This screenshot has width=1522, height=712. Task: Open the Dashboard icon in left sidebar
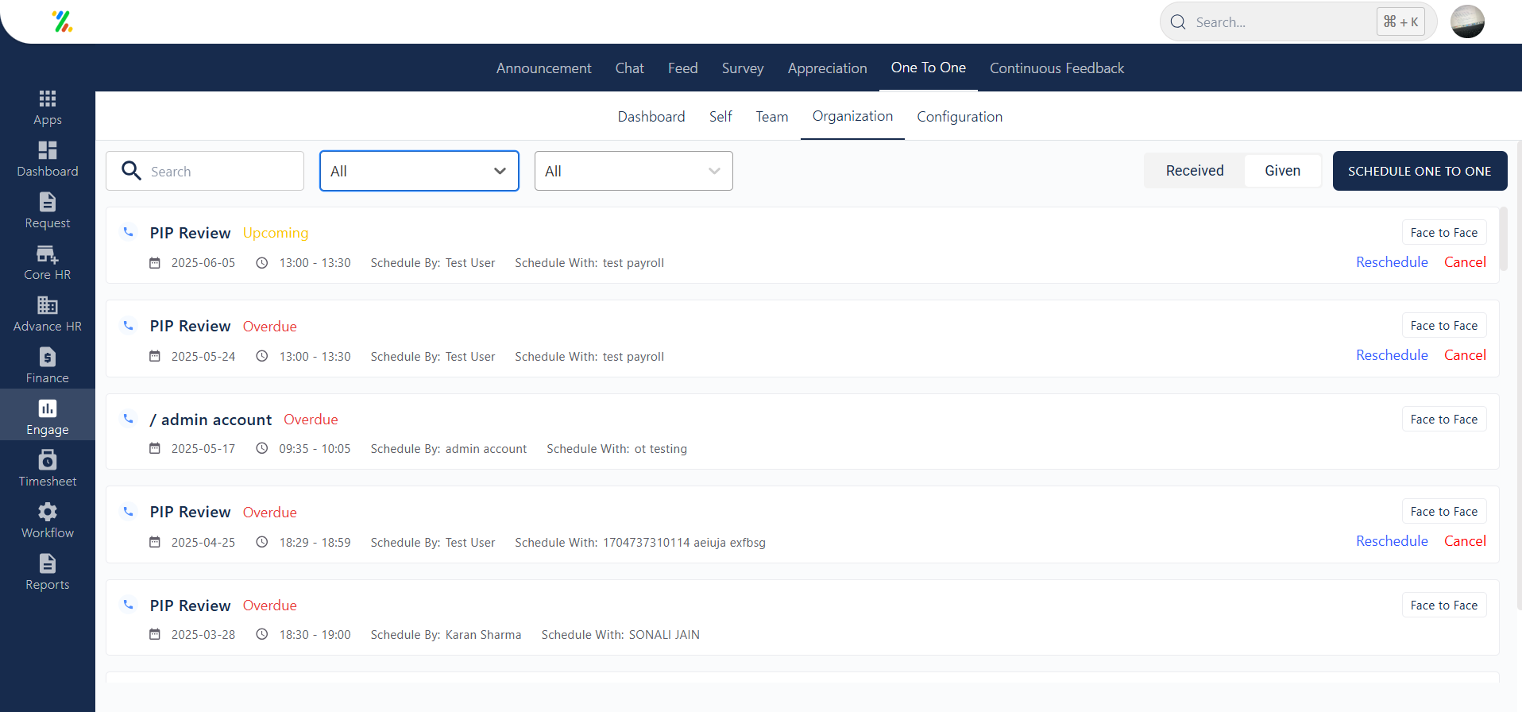pyautogui.click(x=47, y=151)
